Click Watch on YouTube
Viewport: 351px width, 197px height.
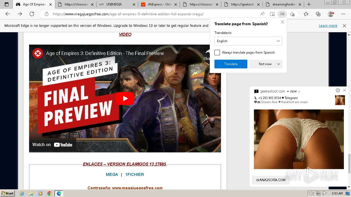point(52,145)
